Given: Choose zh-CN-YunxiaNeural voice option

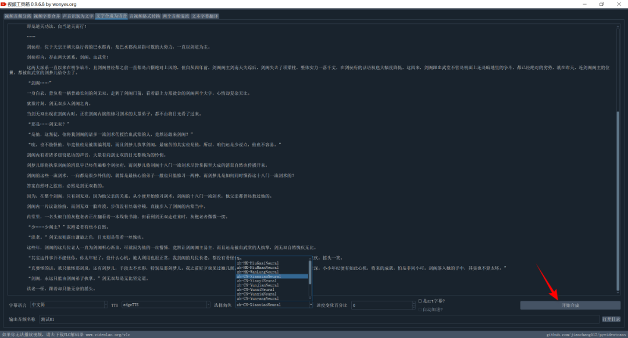Looking at the screenshot, I should (x=272, y=294).
